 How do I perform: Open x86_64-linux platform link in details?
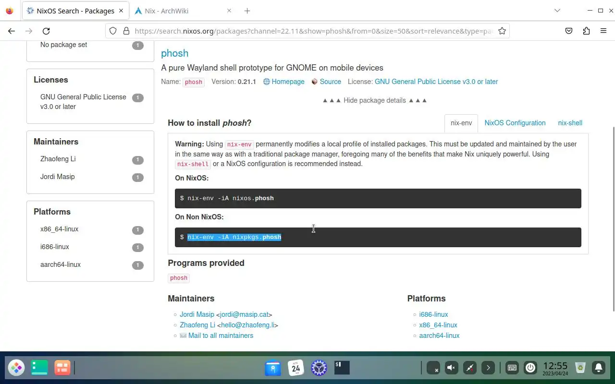[x=438, y=325]
